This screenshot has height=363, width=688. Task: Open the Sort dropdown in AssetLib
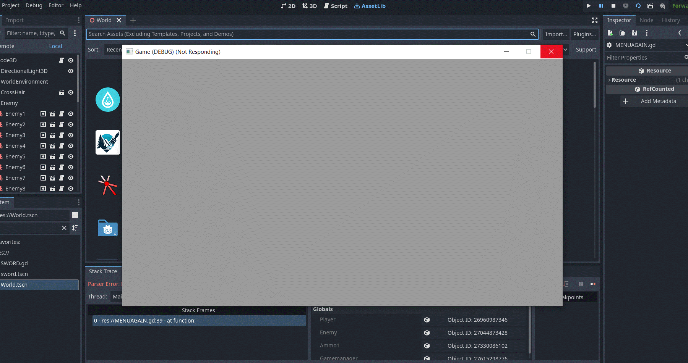click(x=114, y=50)
